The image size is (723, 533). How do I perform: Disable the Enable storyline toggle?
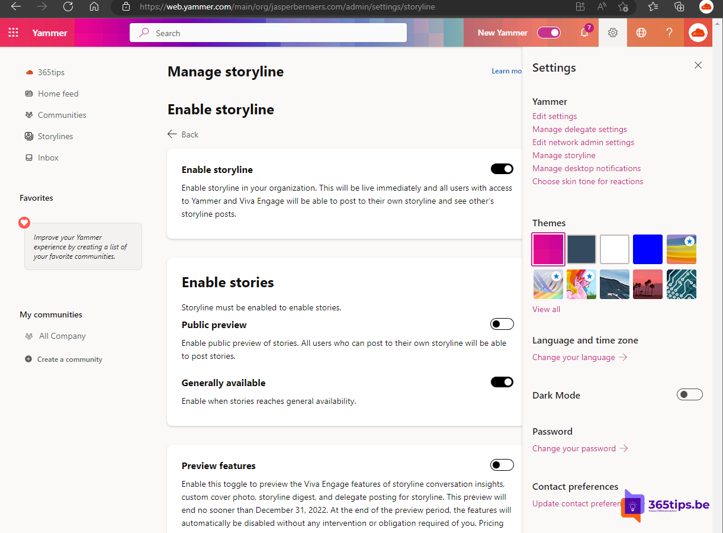click(502, 169)
